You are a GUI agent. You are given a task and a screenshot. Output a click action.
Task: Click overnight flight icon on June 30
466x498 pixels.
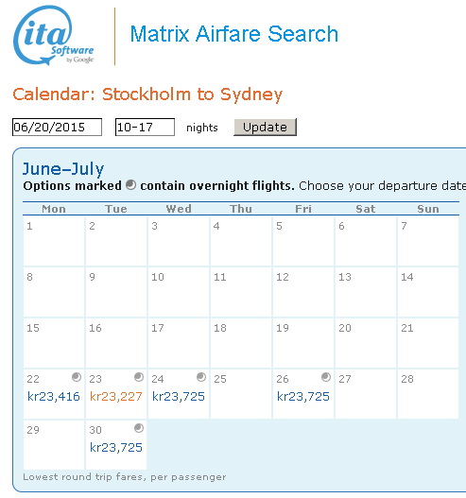tap(139, 428)
